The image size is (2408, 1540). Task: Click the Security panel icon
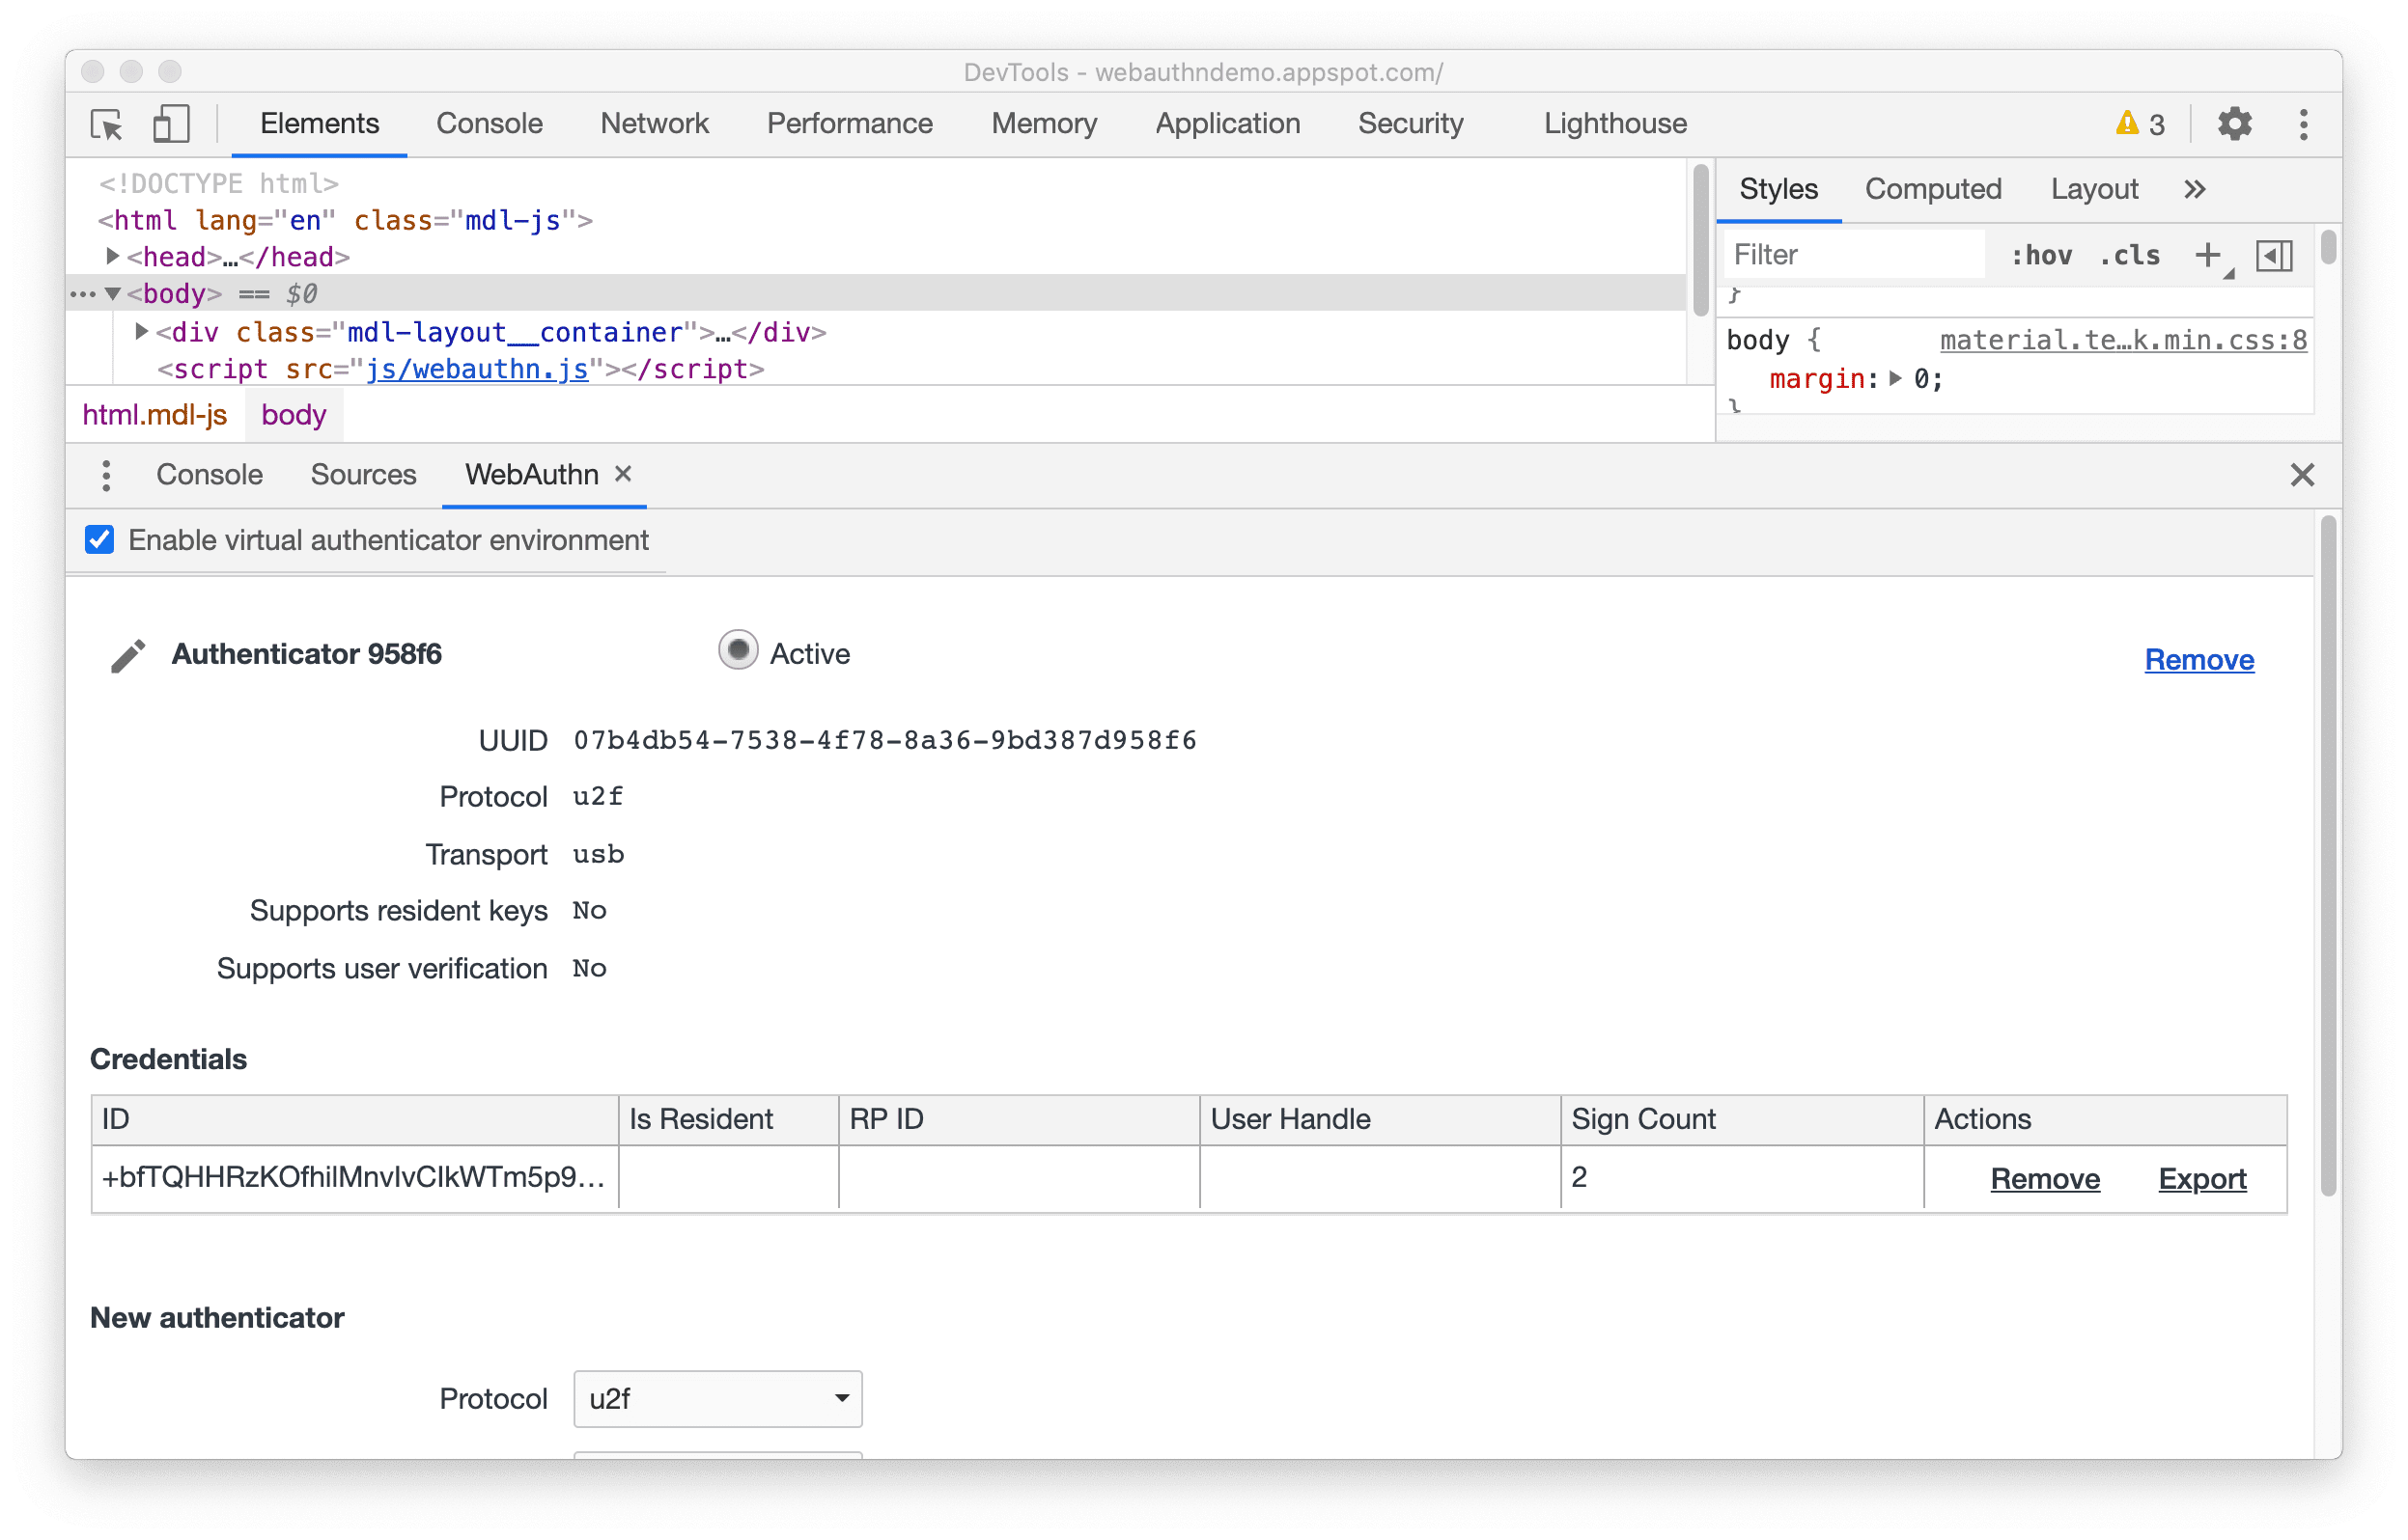point(1413,123)
